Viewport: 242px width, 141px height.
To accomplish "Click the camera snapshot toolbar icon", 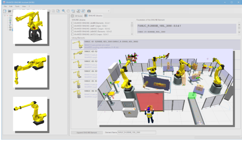I will click(89, 11).
